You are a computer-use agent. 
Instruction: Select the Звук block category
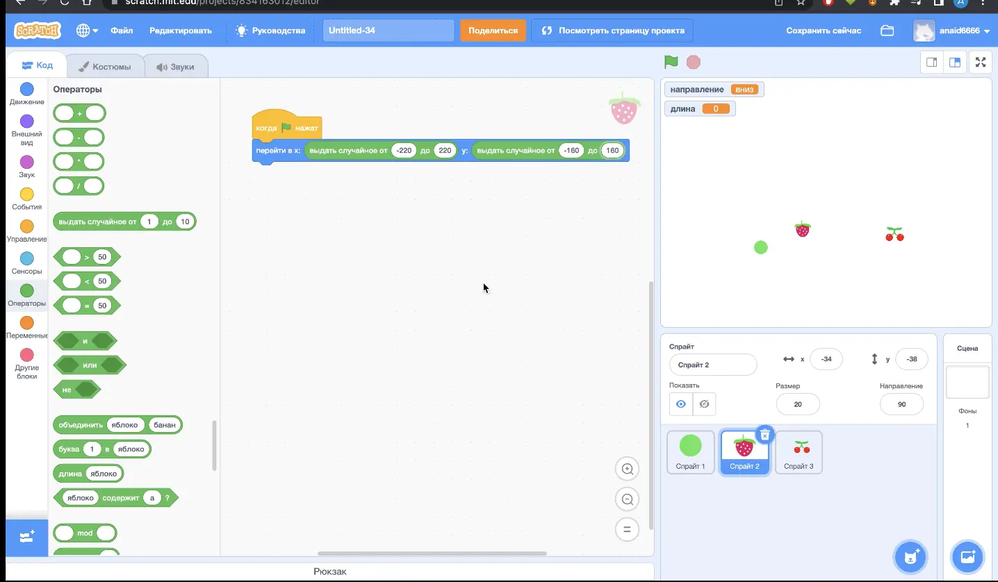26,167
